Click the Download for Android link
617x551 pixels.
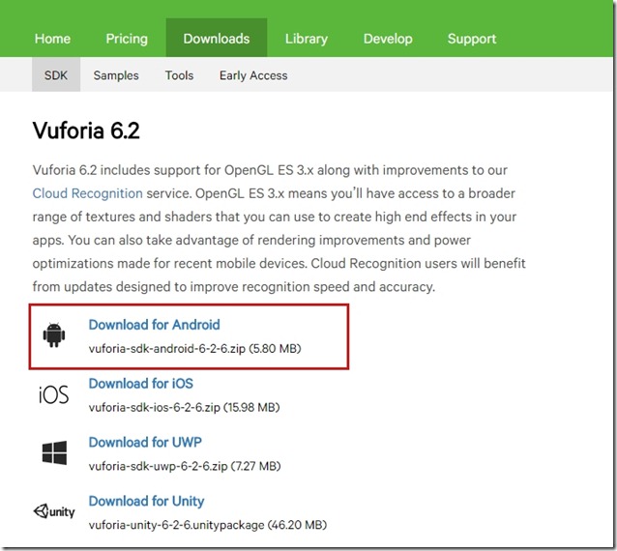coord(155,325)
